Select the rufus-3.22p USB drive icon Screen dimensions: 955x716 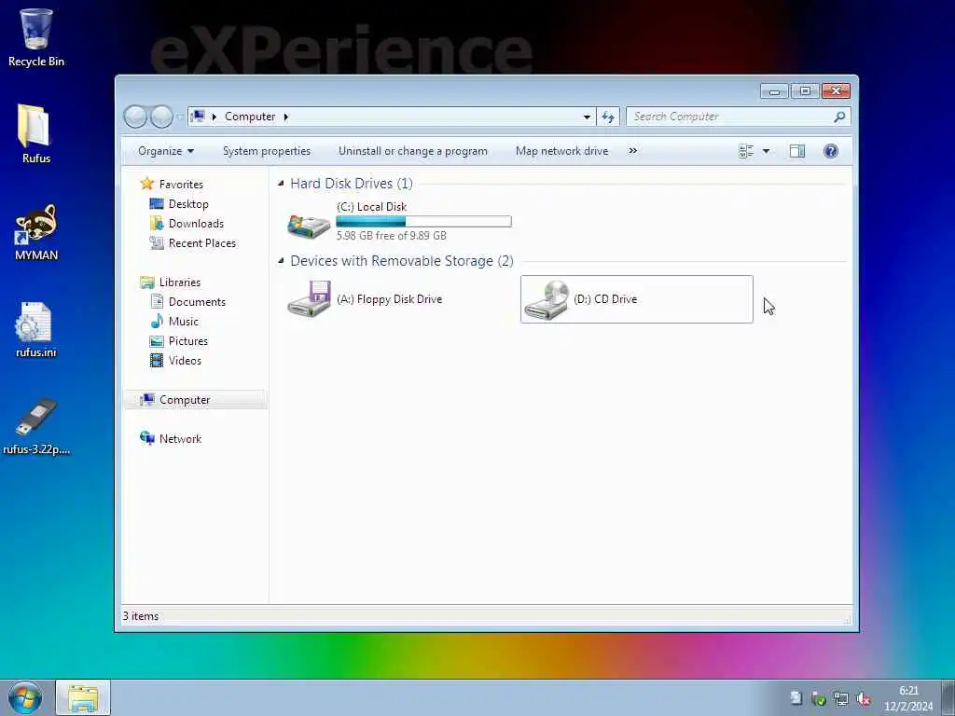36,418
